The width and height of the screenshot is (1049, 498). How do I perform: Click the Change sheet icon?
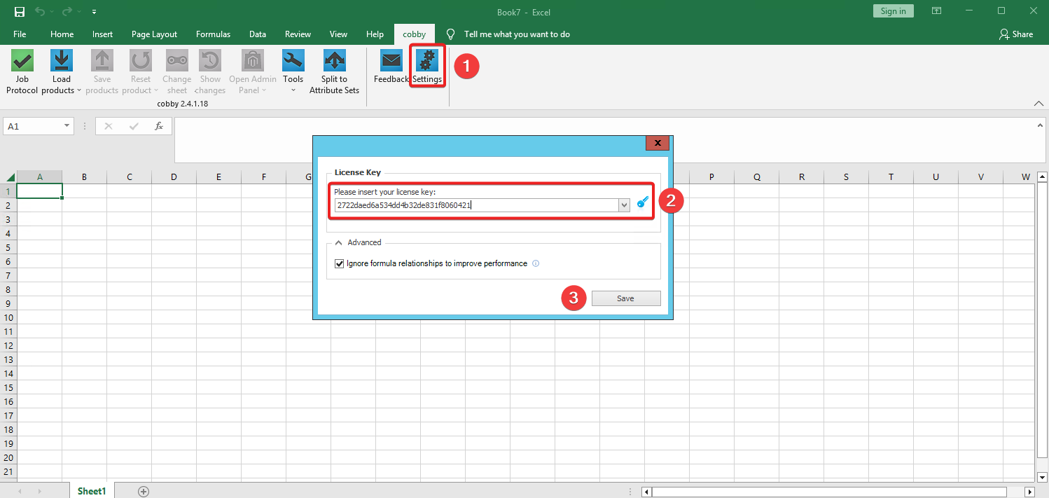click(177, 61)
